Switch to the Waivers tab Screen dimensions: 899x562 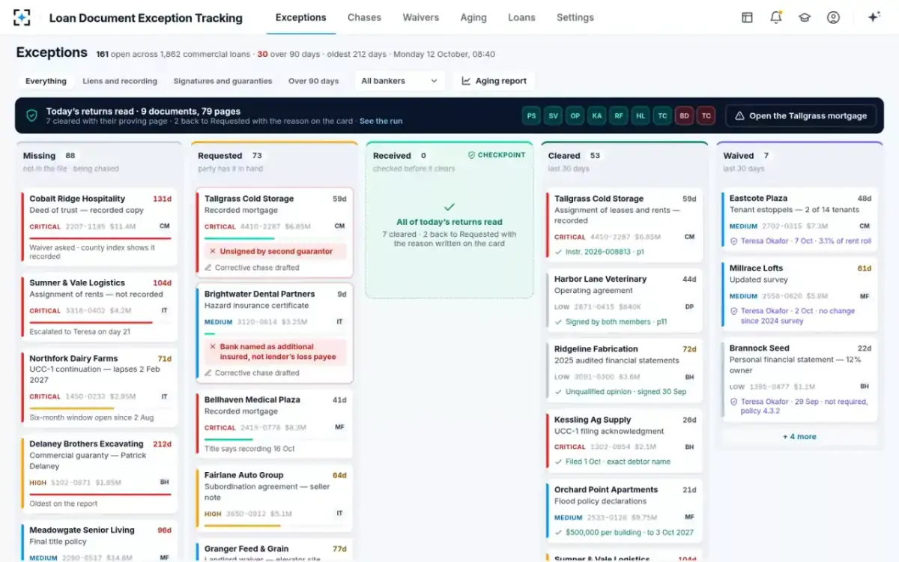click(x=421, y=17)
